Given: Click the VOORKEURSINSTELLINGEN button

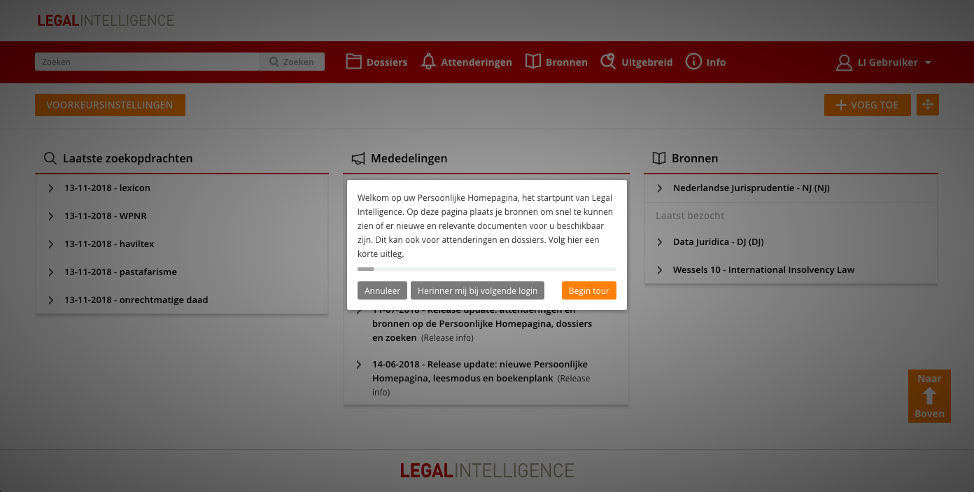Looking at the screenshot, I should [110, 105].
